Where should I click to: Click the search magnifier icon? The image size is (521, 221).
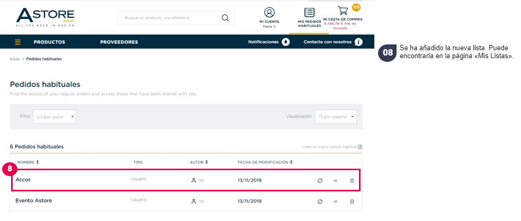(225, 18)
